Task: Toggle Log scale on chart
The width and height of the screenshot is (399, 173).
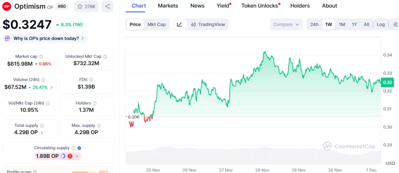Action: pos(381,24)
